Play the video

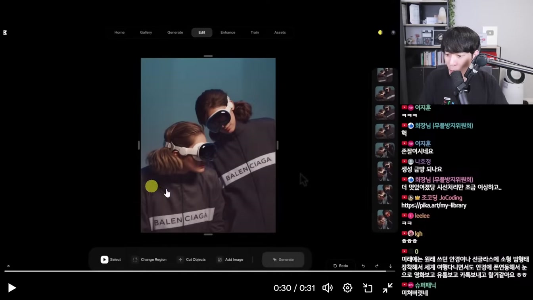pyautogui.click(x=12, y=288)
